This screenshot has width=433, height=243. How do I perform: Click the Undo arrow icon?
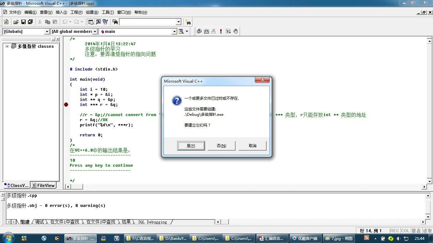[x=65, y=22]
